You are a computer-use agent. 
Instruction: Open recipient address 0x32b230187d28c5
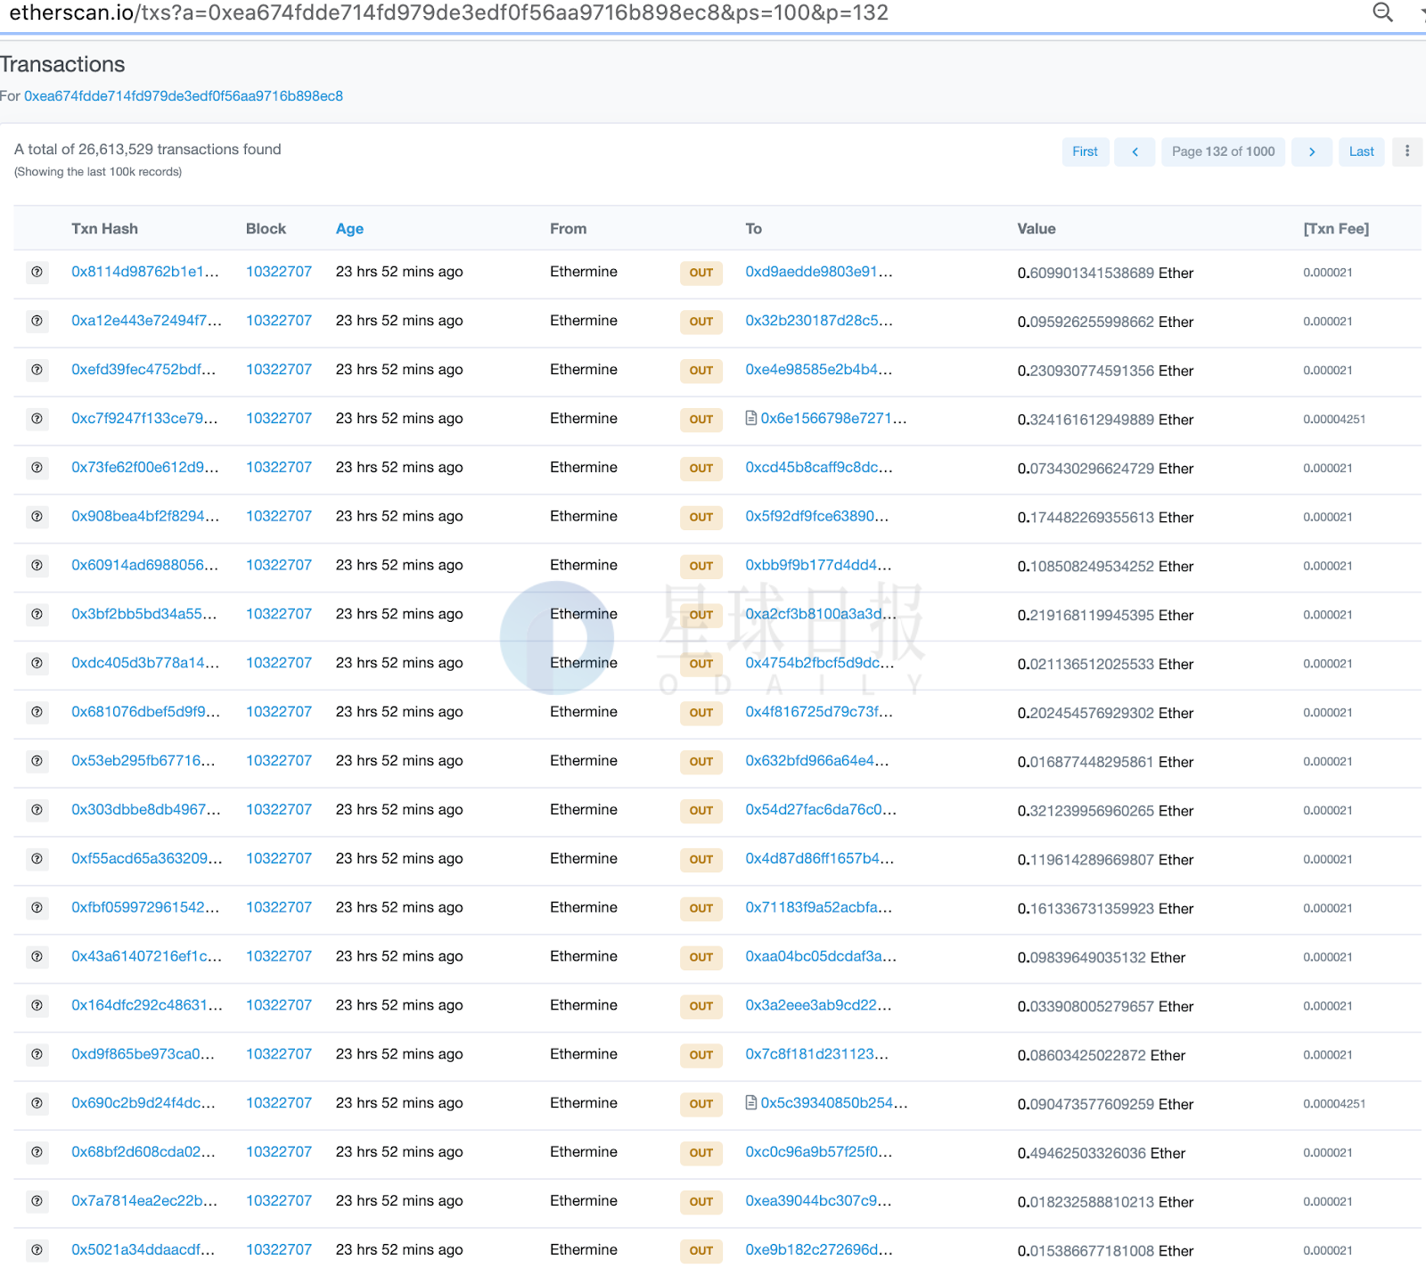click(x=819, y=321)
